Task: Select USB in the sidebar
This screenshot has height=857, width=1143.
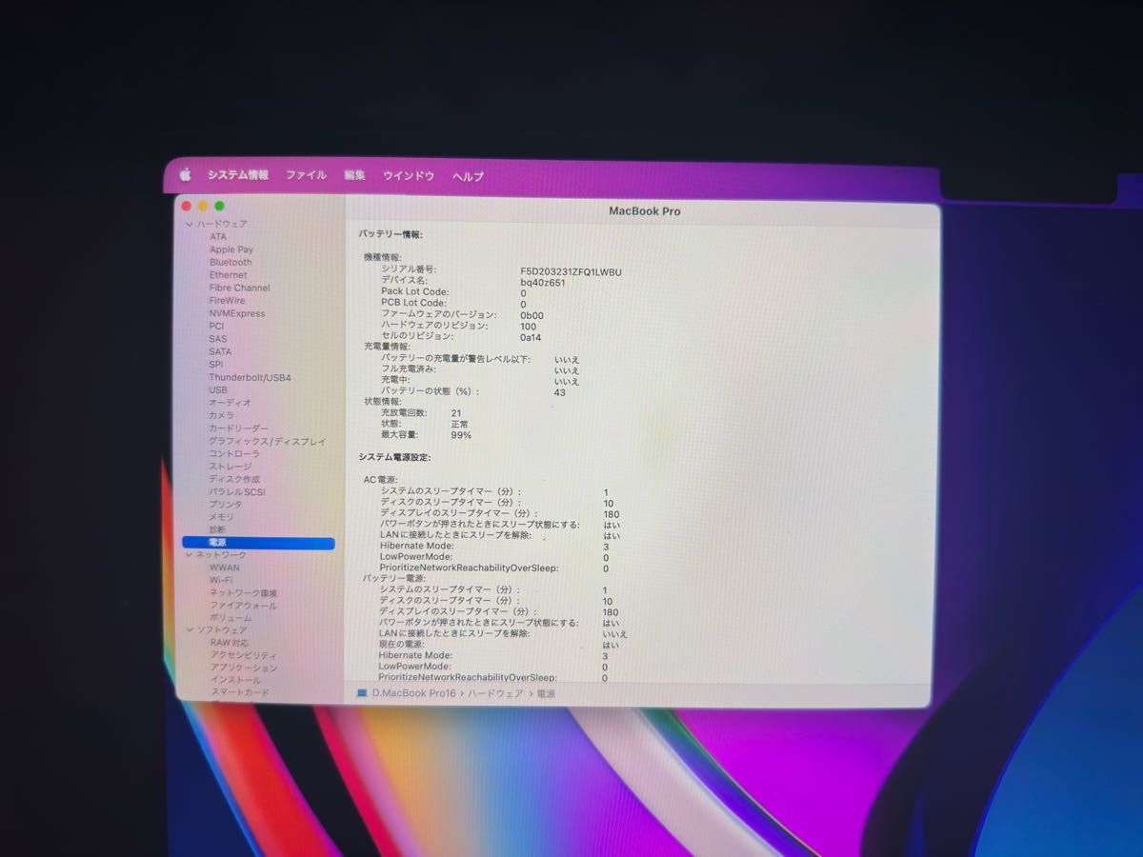Action: click(x=218, y=390)
